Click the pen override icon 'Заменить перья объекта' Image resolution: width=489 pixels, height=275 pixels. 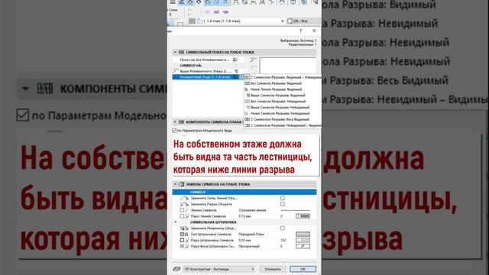(184, 204)
